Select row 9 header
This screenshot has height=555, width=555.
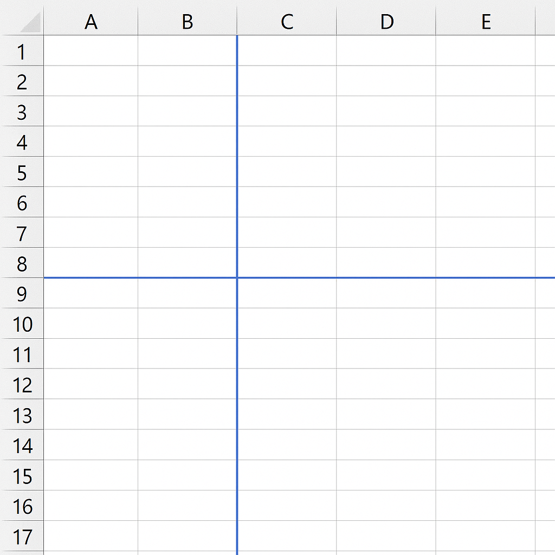(x=22, y=293)
